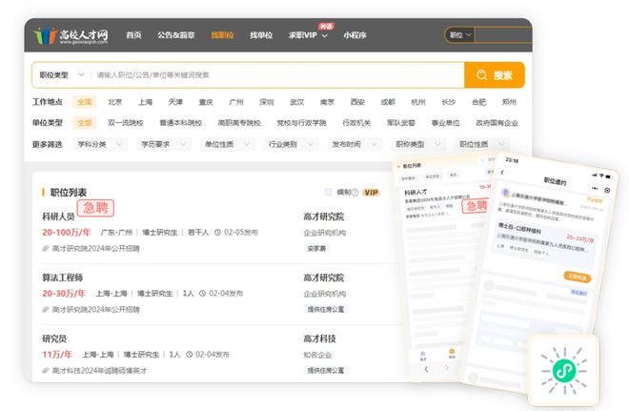
Task: Click the 高校人才网 logo
Action: click(71, 35)
